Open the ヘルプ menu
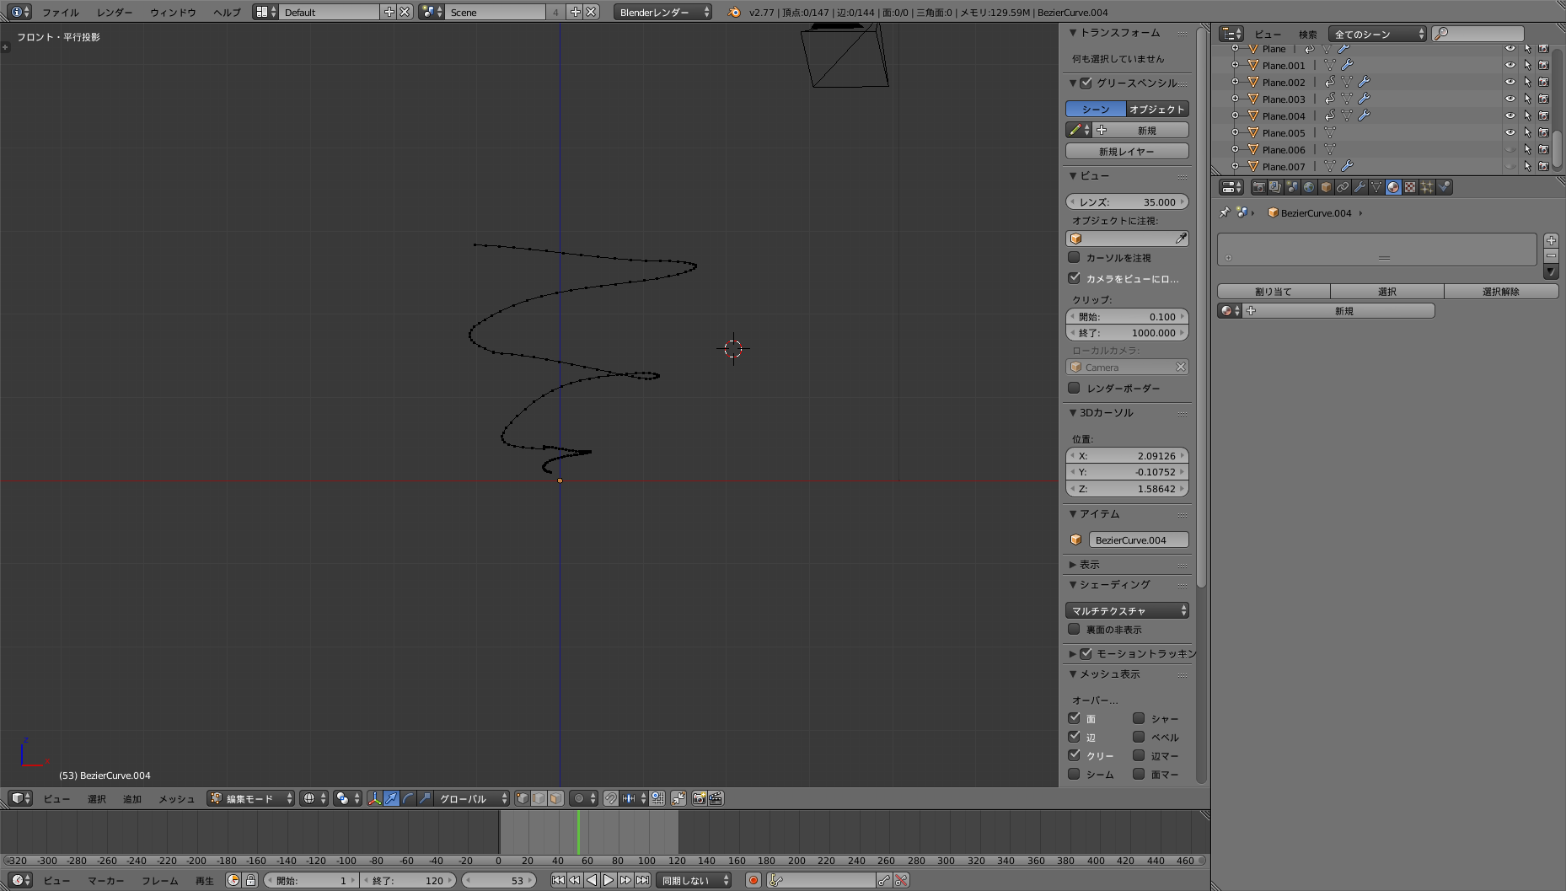 pos(227,12)
